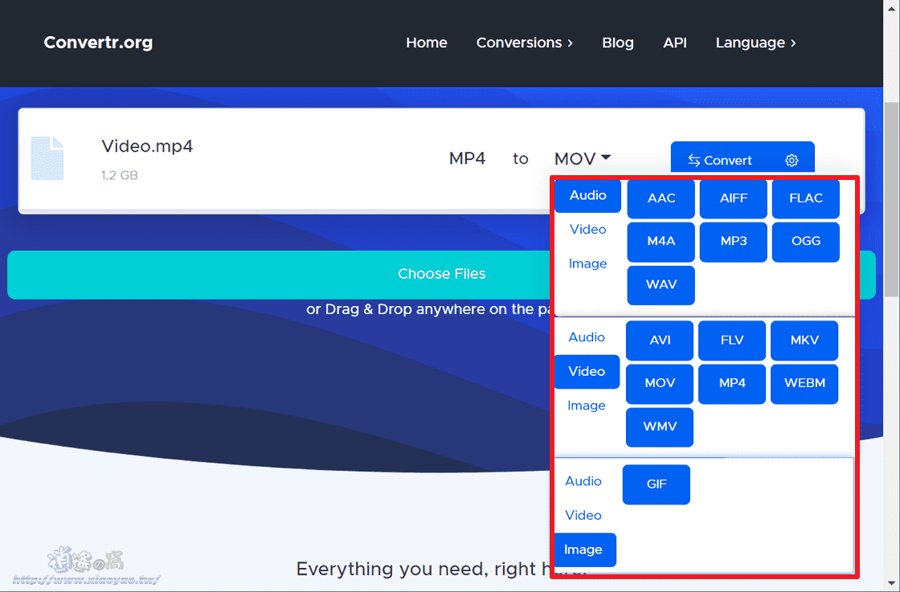
Task: Click the Convertr.org logo
Action: tap(98, 43)
